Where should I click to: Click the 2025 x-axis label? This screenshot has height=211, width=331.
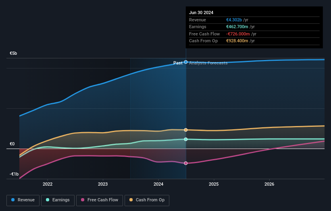(214, 184)
